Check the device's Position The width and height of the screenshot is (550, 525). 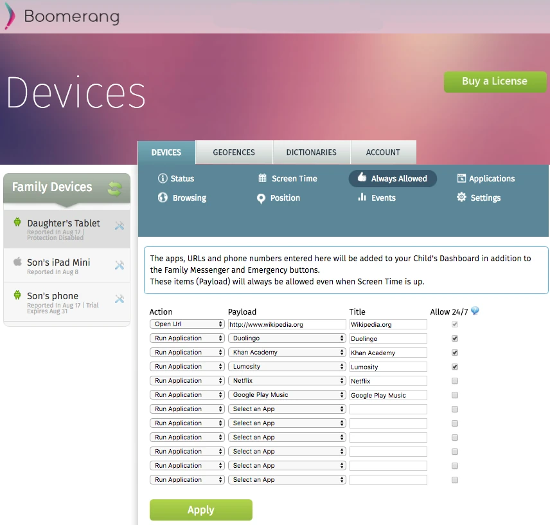283,198
